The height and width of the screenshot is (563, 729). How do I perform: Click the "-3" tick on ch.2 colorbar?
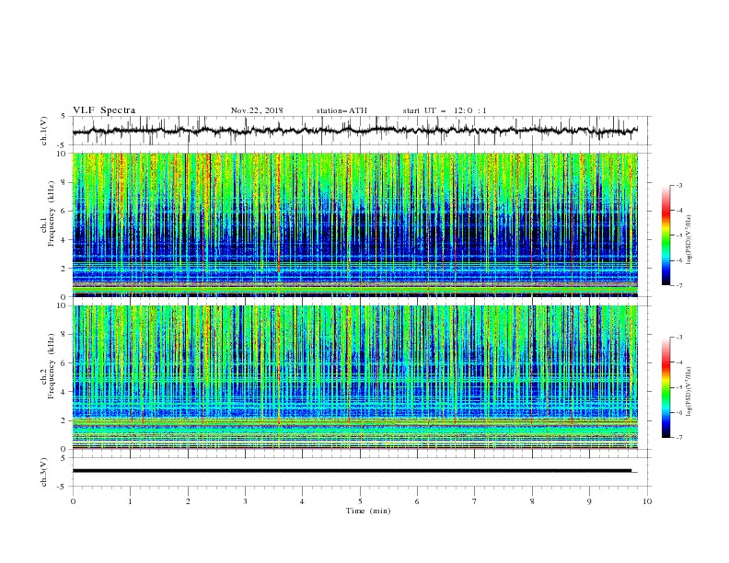click(679, 338)
